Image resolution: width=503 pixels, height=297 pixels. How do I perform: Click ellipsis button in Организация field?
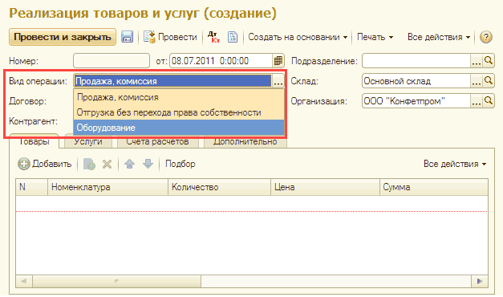[x=477, y=101]
